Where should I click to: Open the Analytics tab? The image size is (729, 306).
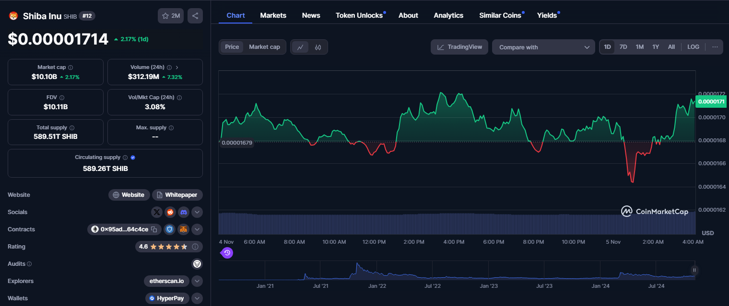coord(448,15)
